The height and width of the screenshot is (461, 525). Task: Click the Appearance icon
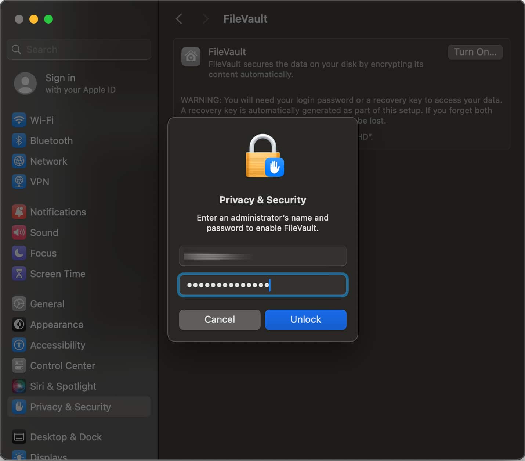[x=19, y=324]
